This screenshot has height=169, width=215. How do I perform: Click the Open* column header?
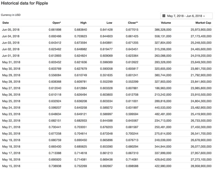[57, 23]
